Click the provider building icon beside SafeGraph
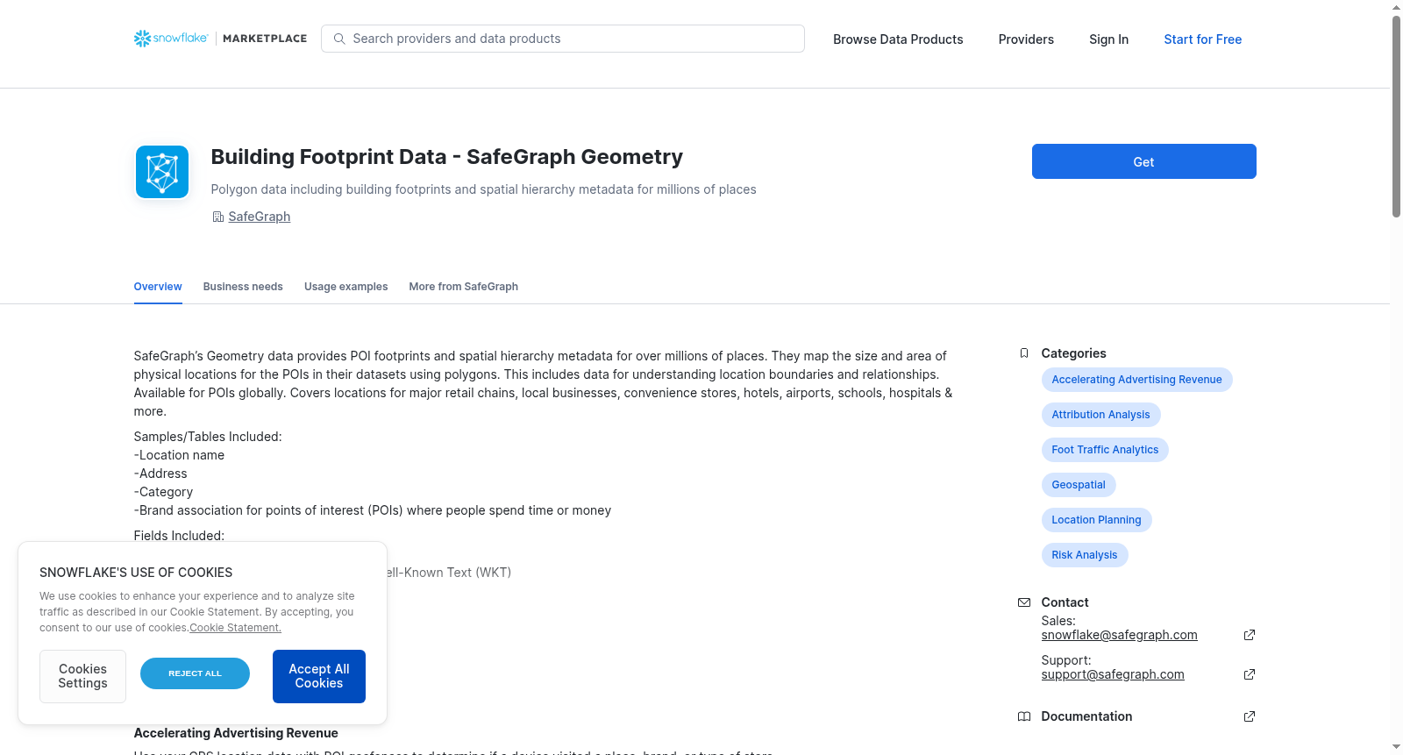 click(217, 217)
